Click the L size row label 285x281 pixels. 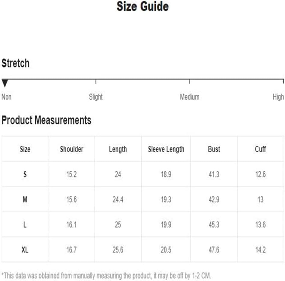[25, 225]
